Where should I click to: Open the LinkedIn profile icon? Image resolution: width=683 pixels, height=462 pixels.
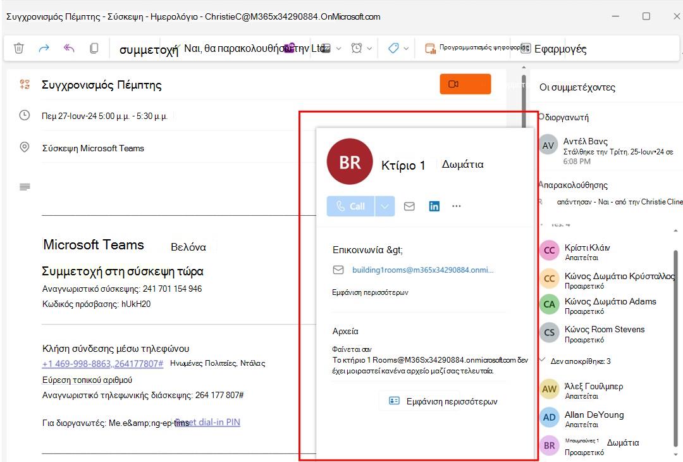(434, 206)
